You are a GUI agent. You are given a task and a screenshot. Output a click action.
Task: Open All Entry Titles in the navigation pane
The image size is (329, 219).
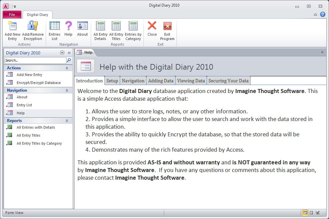[x=38, y=135]
